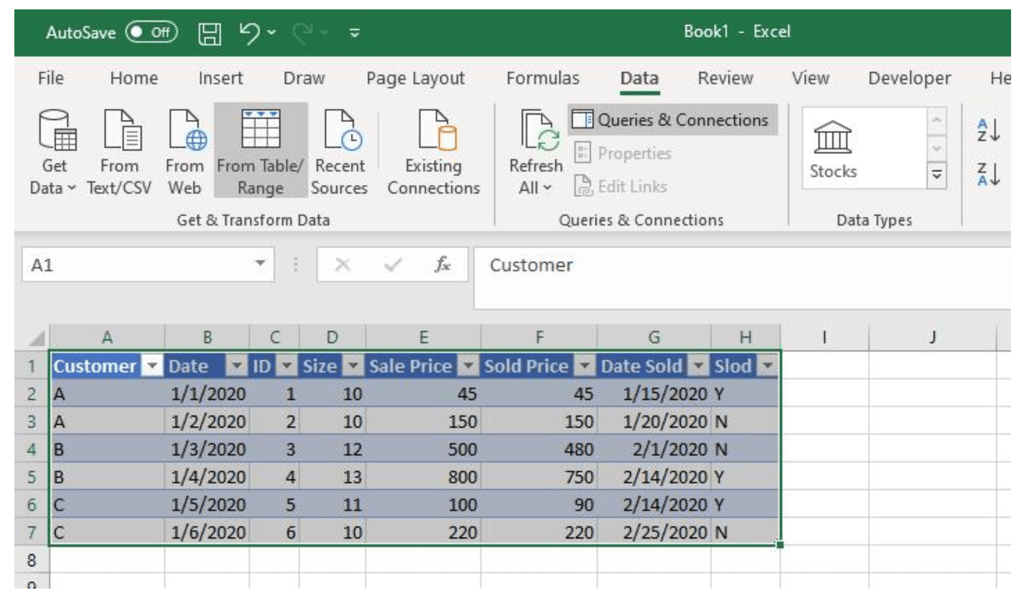This screenshot has height=614, width=1021.
Task: Switch to the Page Layout tab
Action: [415, 78]
